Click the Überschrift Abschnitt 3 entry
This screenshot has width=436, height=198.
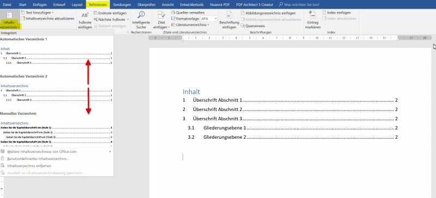(x=290, y=119)
